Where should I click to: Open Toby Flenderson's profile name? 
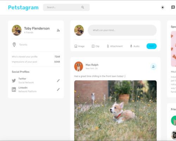point(37,29)
